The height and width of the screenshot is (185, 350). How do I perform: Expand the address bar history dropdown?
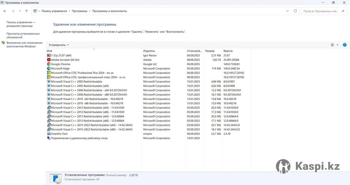point(288,11)
